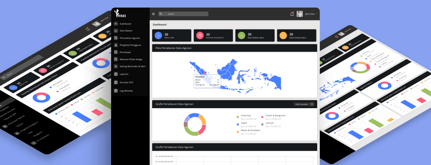Click the Dashboard page heading in center window
The image size is (431, 165).
[160, 25]
